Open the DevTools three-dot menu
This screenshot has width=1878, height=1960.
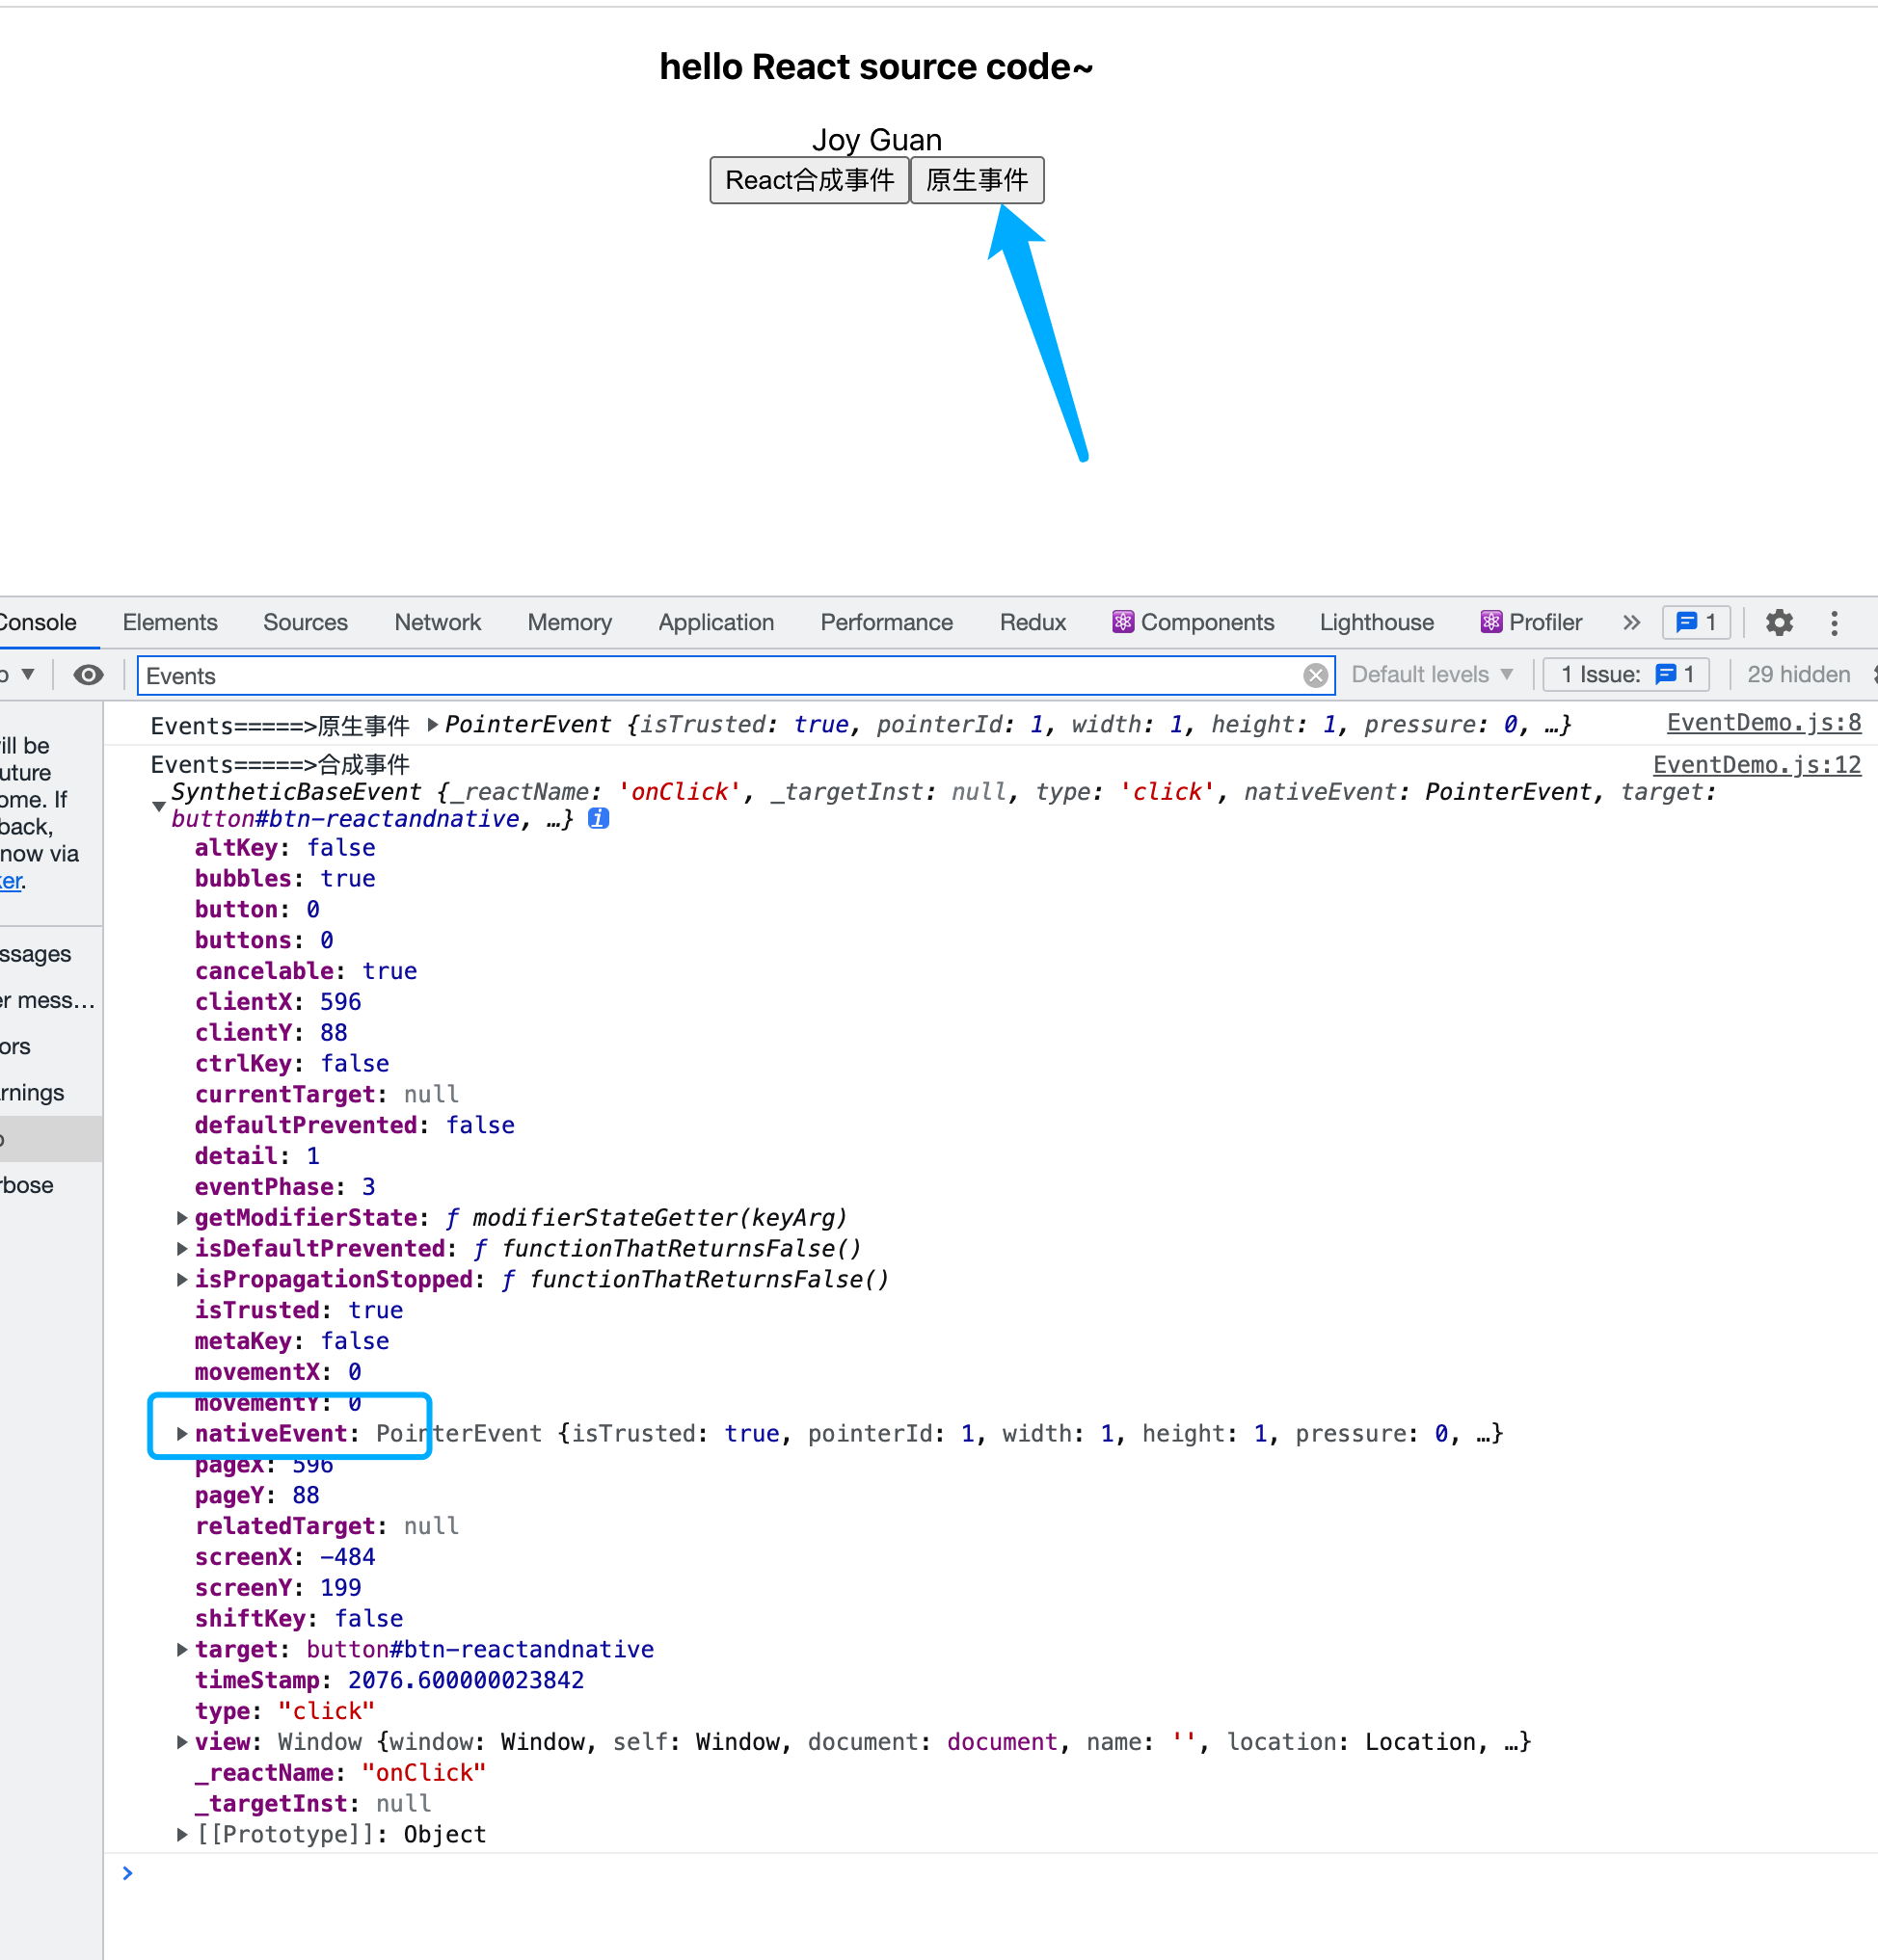click(x=1834, y=622)
